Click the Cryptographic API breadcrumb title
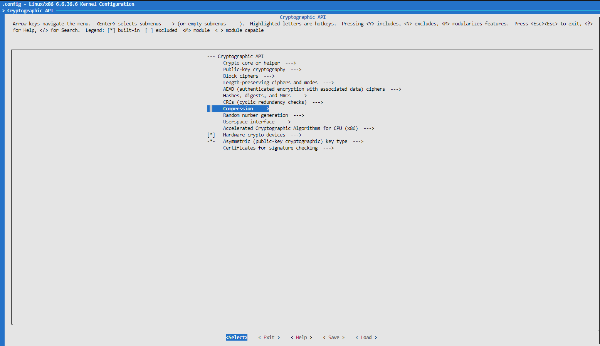The height and width of the screenshot is (346, 600). [x=30, y=11]
